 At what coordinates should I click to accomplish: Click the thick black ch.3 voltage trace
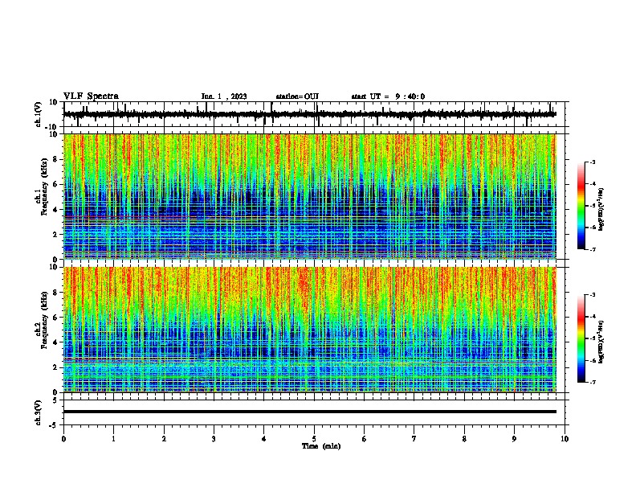point(310,412)
